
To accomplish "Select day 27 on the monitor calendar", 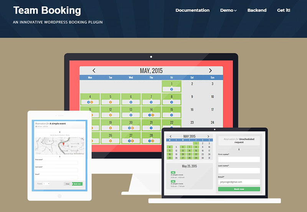I will pyautogui.click(x=131, y=138).
